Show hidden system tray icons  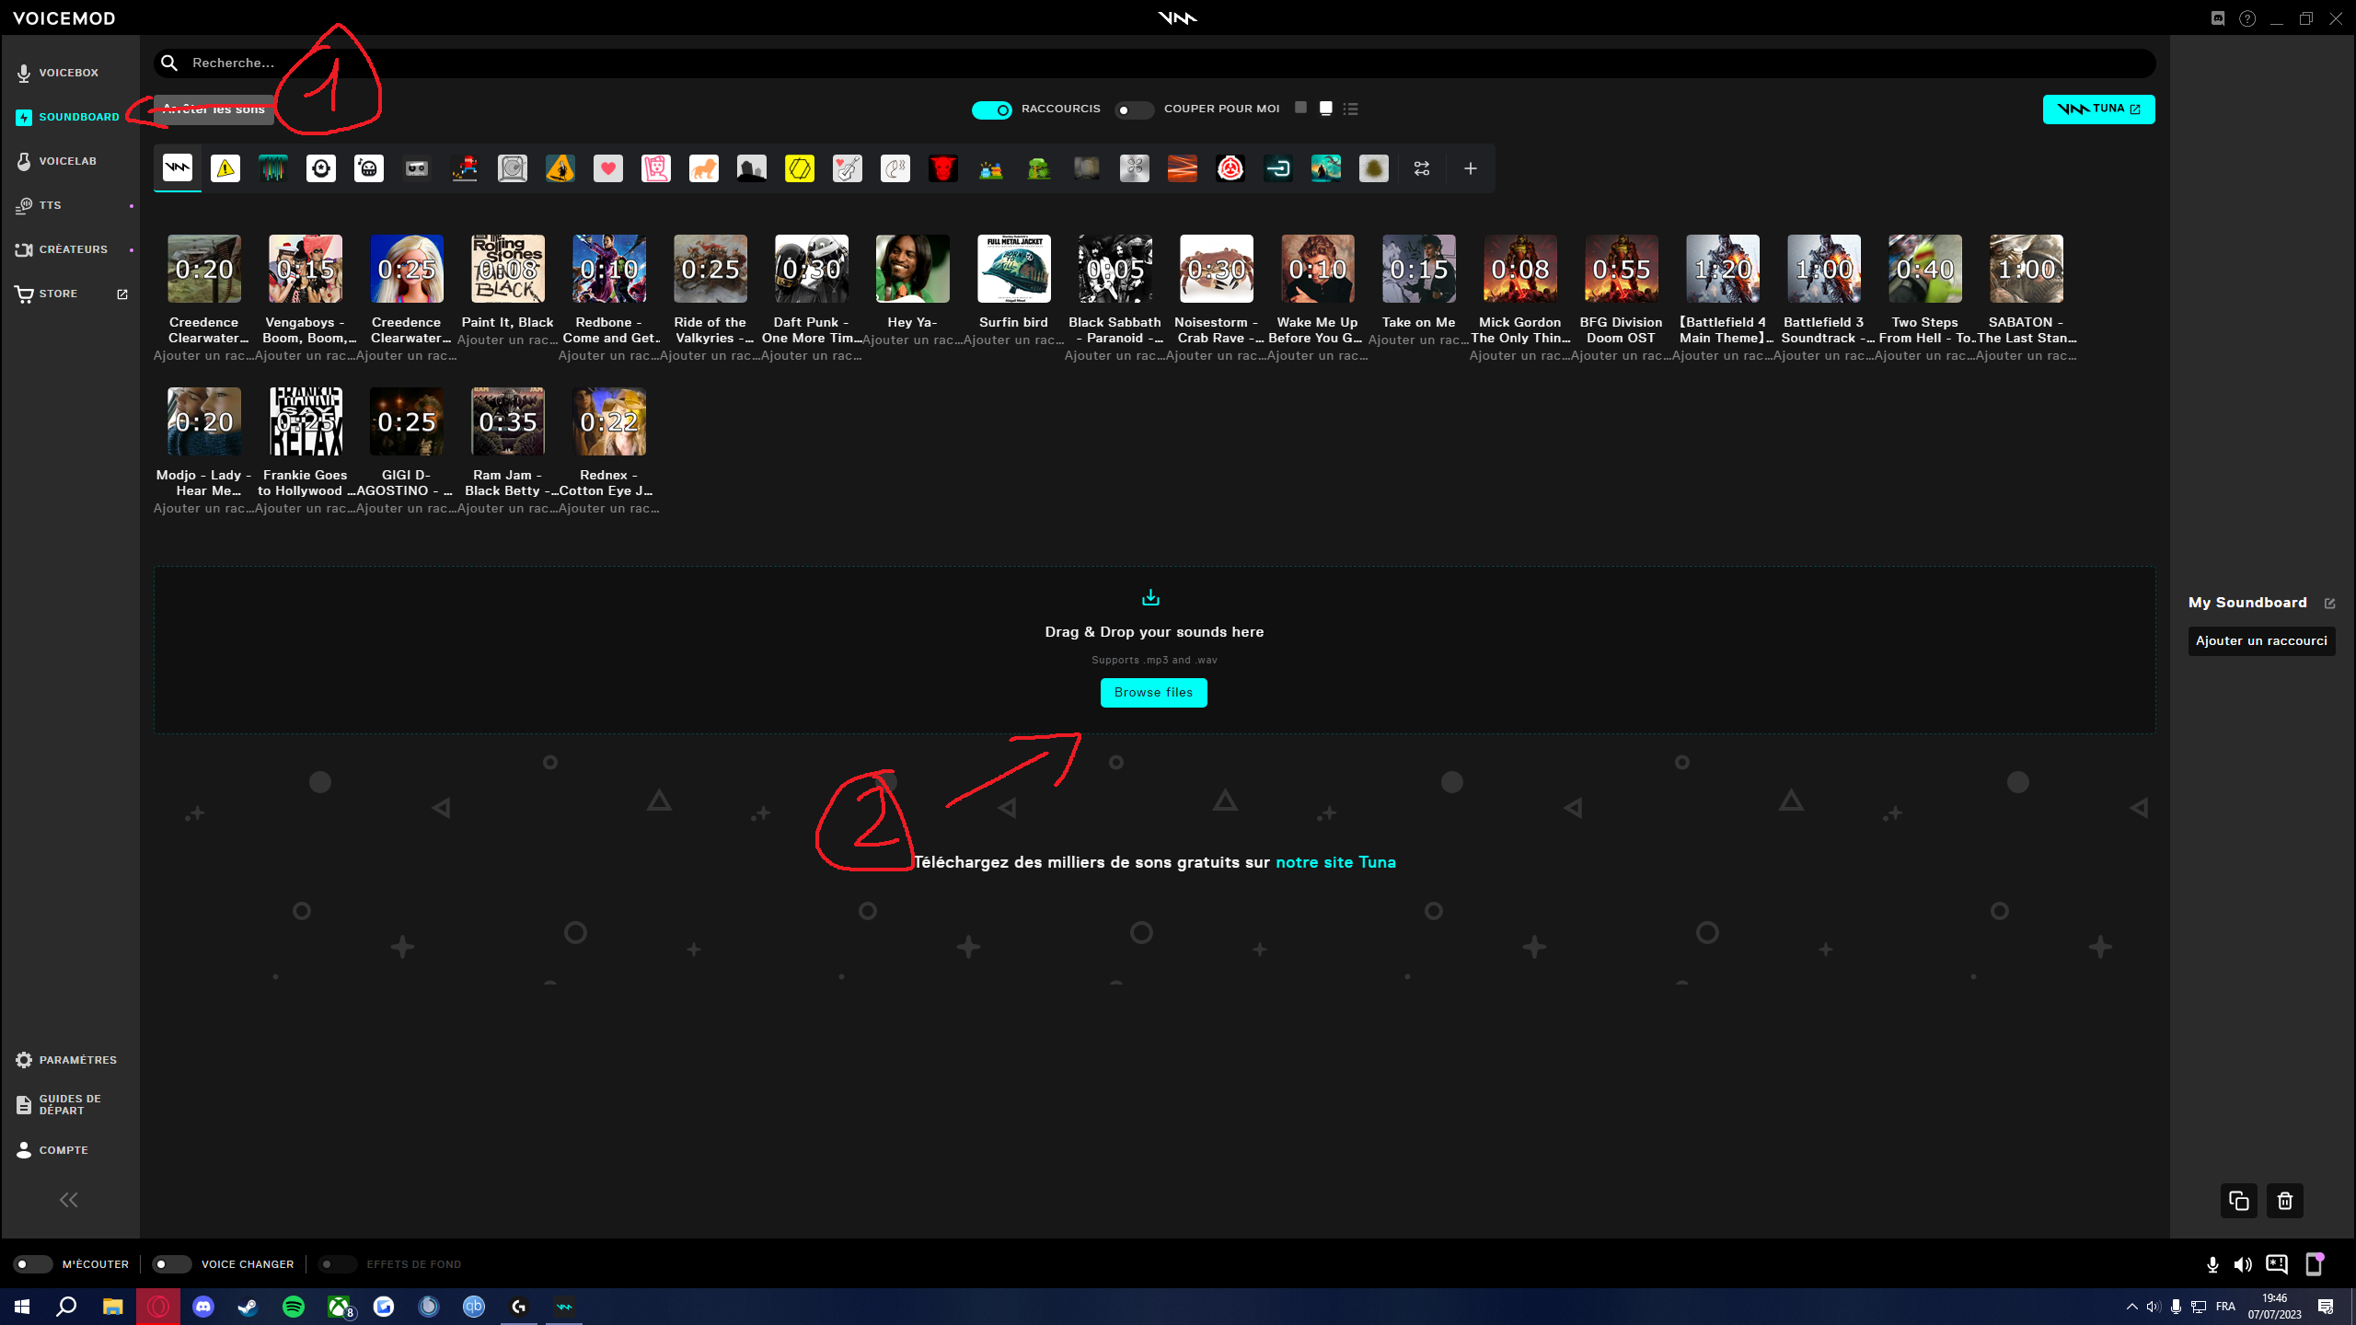tap(2131, 1307)
